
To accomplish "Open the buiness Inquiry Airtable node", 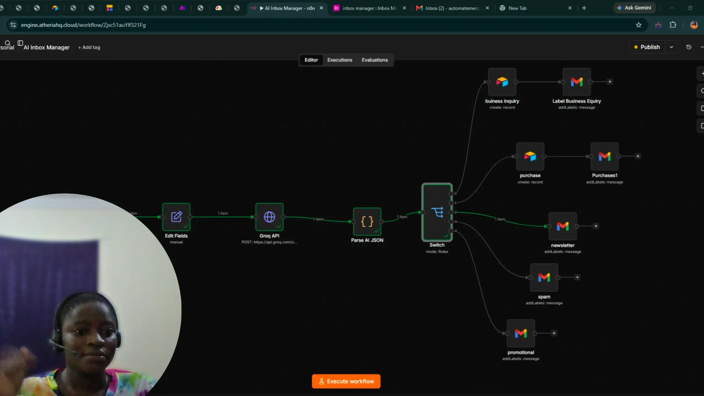I will 502,82.
